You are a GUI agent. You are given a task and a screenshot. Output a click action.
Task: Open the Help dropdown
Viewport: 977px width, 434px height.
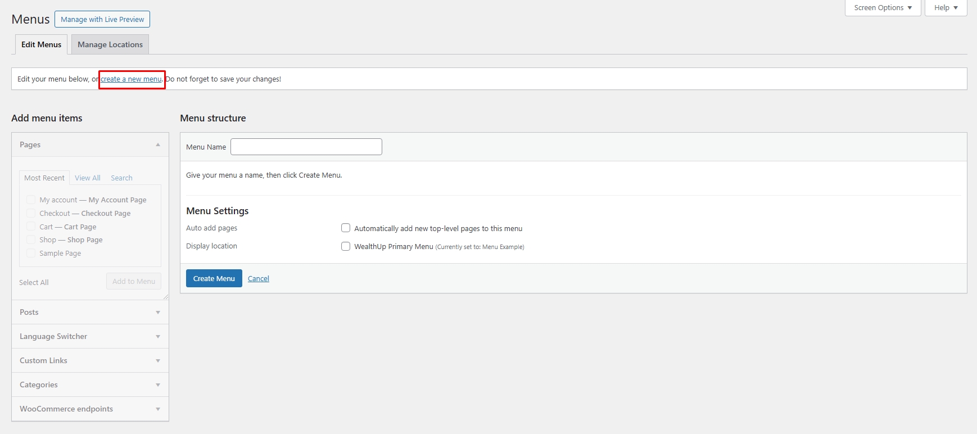[946, 8]
